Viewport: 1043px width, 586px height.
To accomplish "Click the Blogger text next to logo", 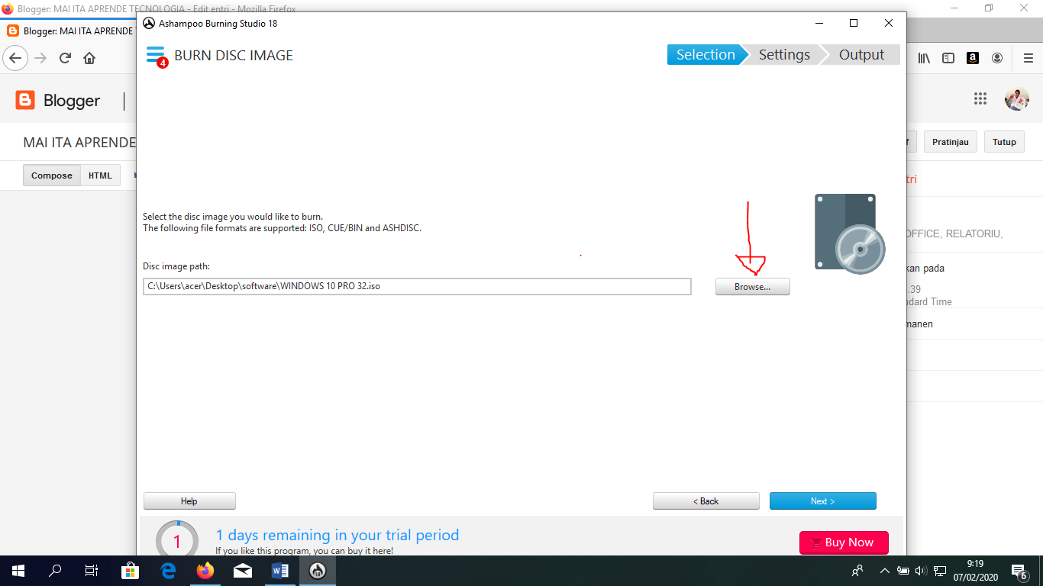I will click(x=72, y=100).
